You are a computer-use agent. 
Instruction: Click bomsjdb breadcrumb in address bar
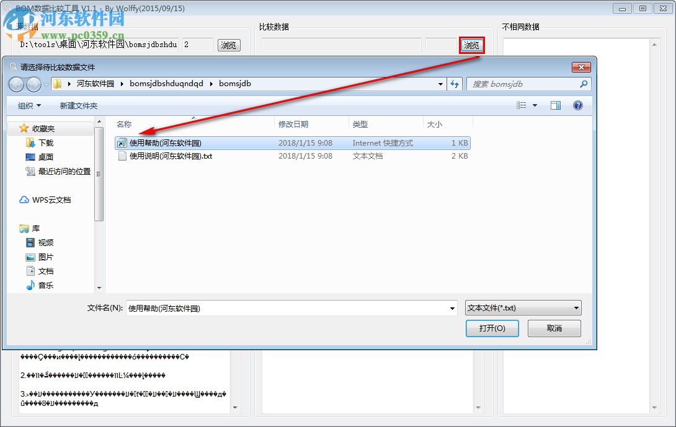point(234,84)
